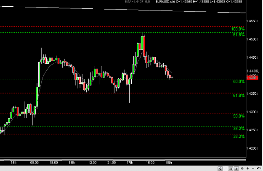Click the 15:00 time axis label
Image resolution: width=263 pixels, height=171 pixels.
[150, 163]
